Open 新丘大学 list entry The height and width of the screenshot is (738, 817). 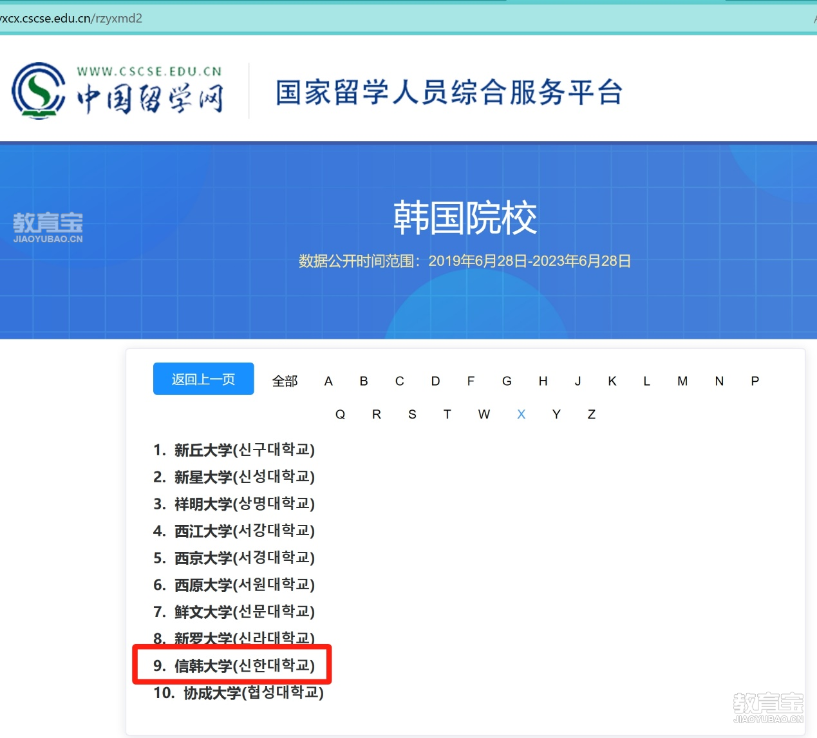click(x=234, y=449)
